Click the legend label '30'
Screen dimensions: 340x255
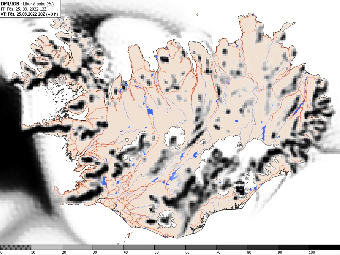[x=95, y=252]
